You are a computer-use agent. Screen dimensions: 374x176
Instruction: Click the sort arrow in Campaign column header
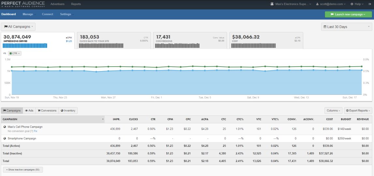(x=103, y=119)
